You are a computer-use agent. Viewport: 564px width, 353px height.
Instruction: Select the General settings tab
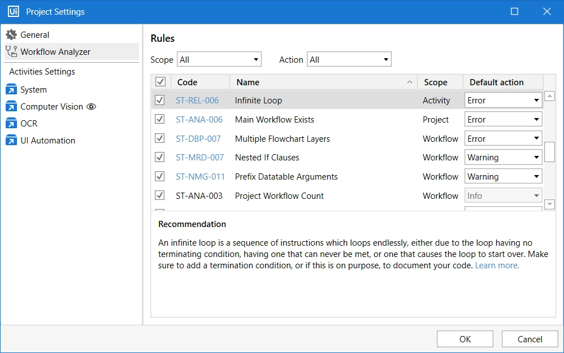point(72,34)
